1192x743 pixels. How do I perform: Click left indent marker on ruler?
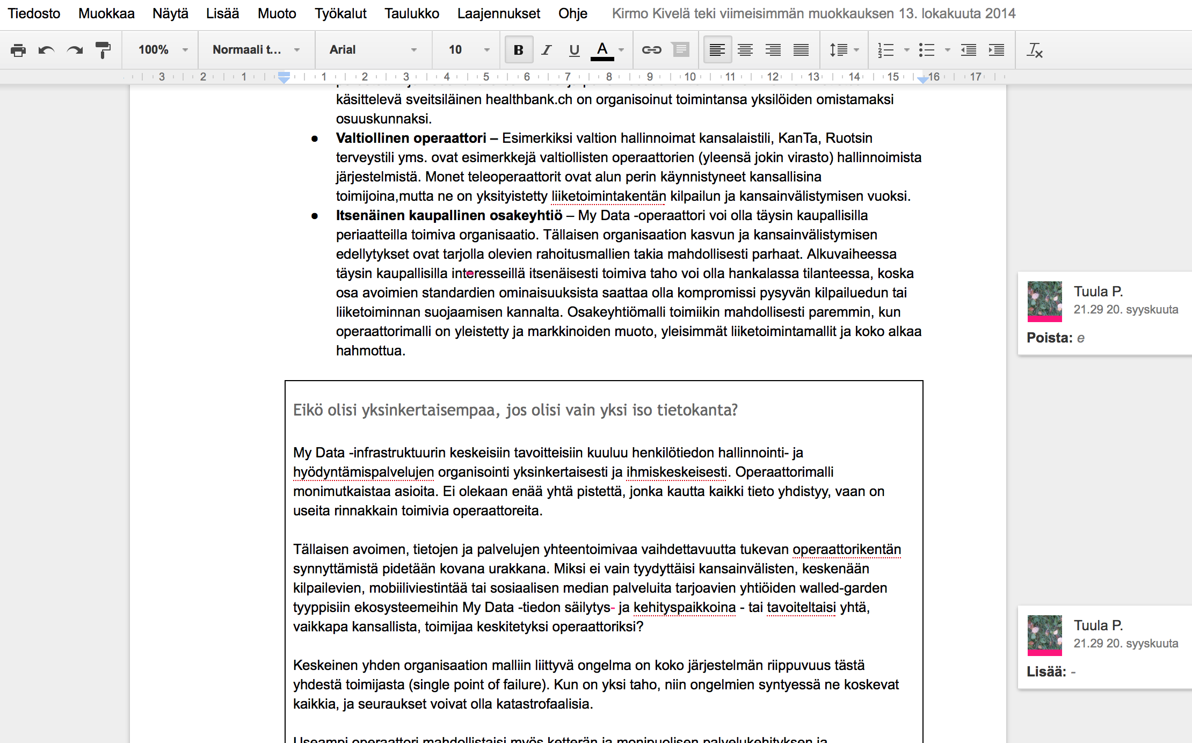284,78
